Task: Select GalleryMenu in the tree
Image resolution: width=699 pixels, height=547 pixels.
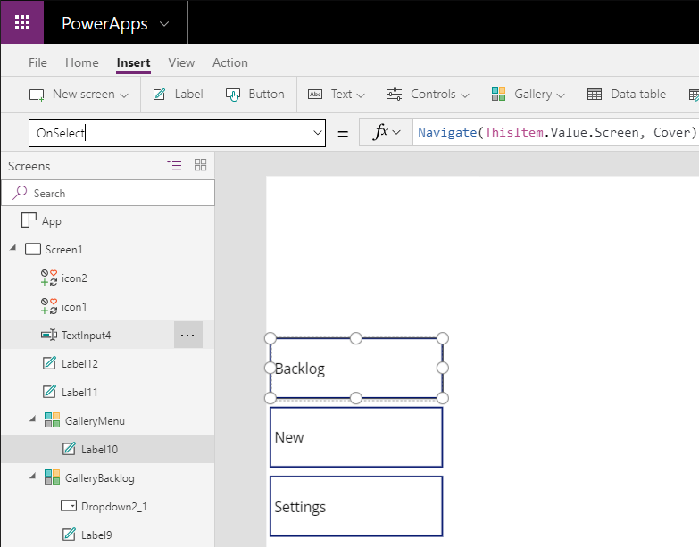Action: point(95,421)
